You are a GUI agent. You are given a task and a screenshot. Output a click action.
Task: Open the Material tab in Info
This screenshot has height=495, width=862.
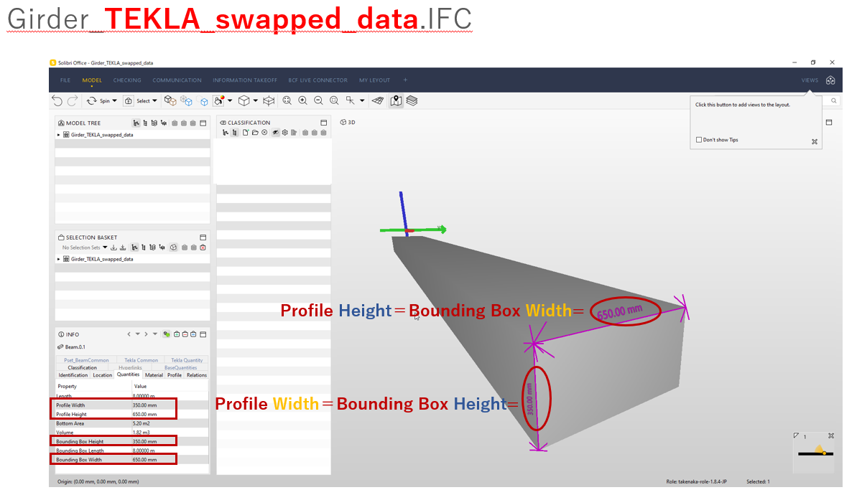click(x=154, y=374)
